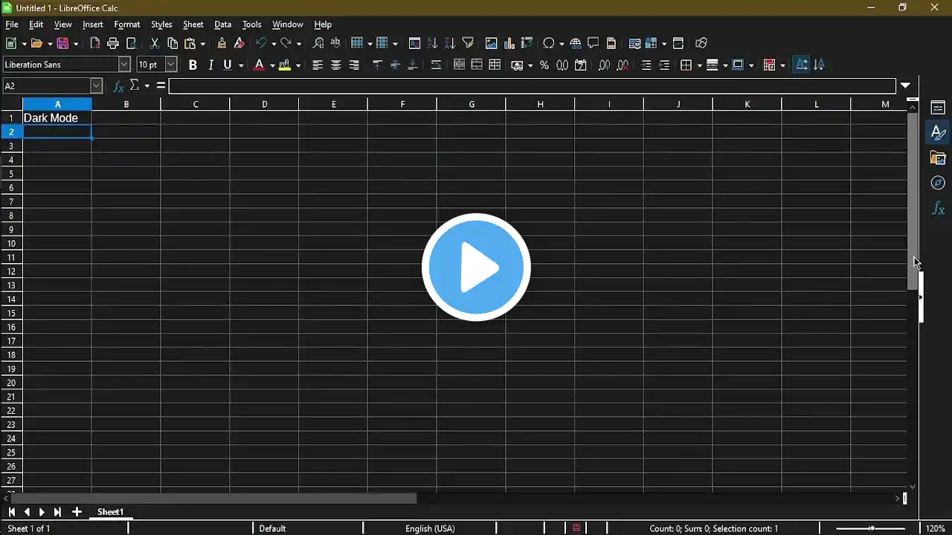The width and height of the screenshot is (952, 535).
Task: Expand the formula bar with the arrow
Action: pyautogui.click(x=905, y=85)
